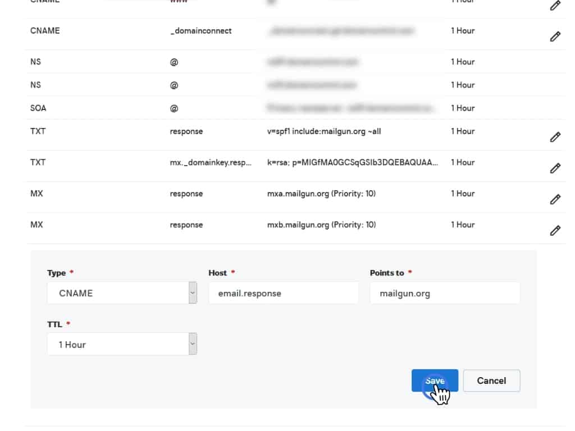Viewport: 575px width, 431px height.
Task: Edit the mxb.mailgun.org MX record
Action: pos(555,230)
